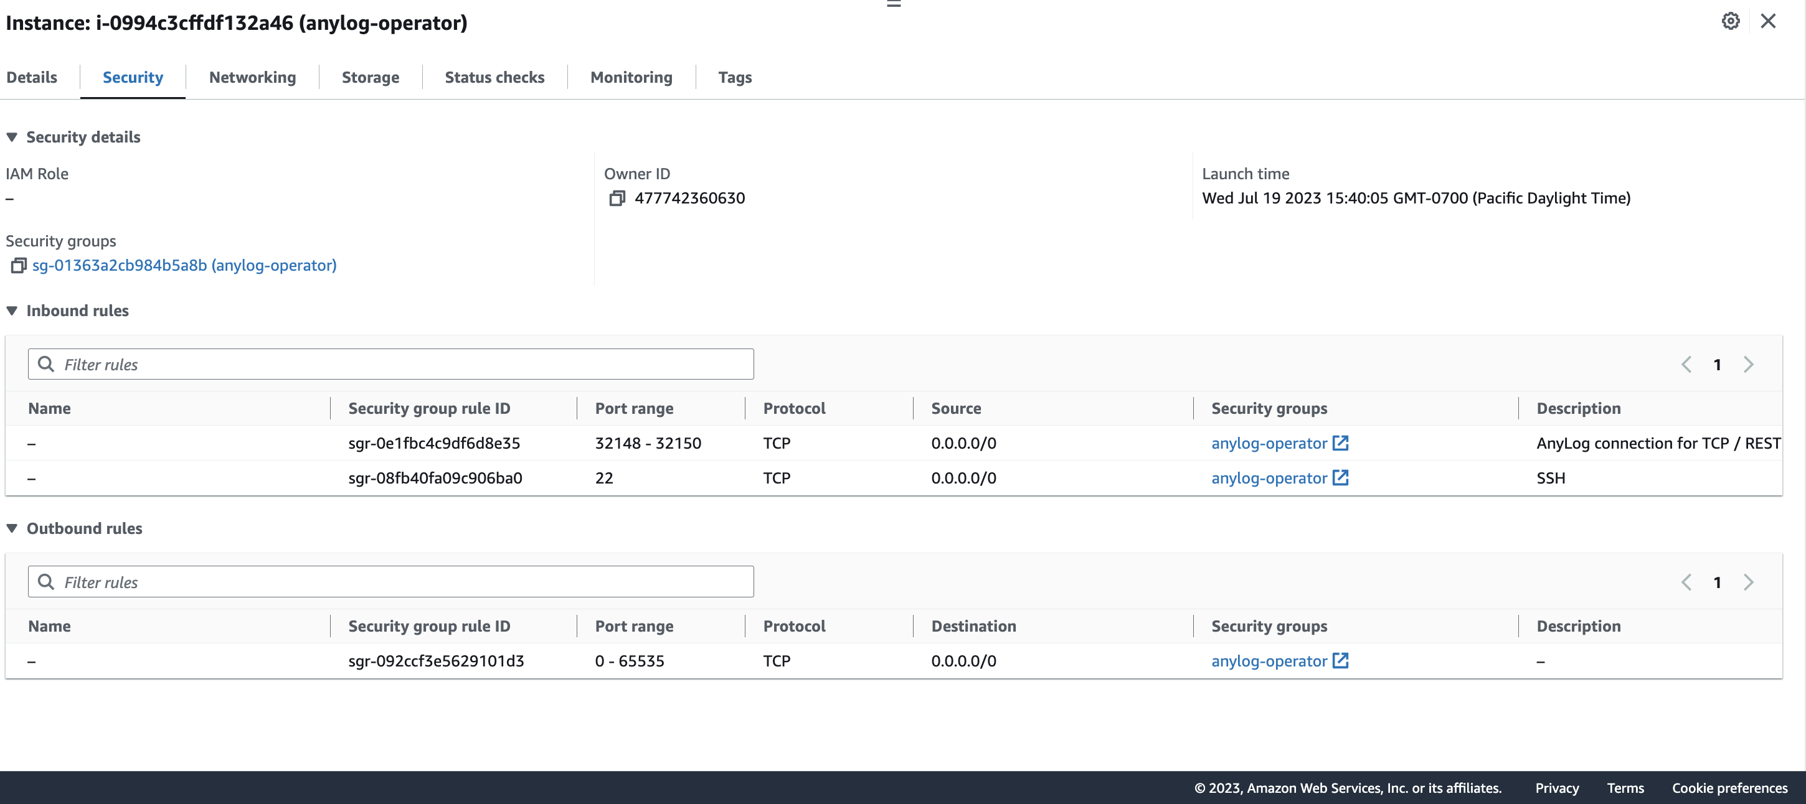Viewport: 1806px width, 804px height.
Task: Click Outbound Port range column header
Action: [634, 626]
